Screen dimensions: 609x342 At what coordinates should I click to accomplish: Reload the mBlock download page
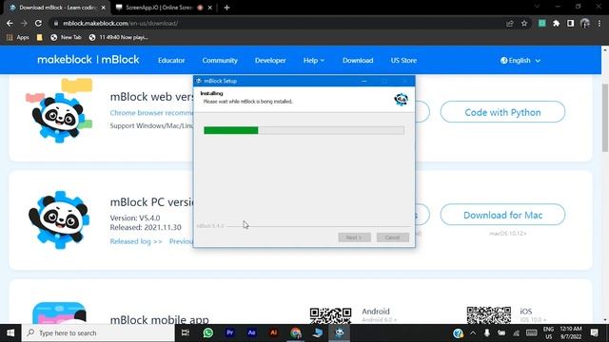pos(38,23)
